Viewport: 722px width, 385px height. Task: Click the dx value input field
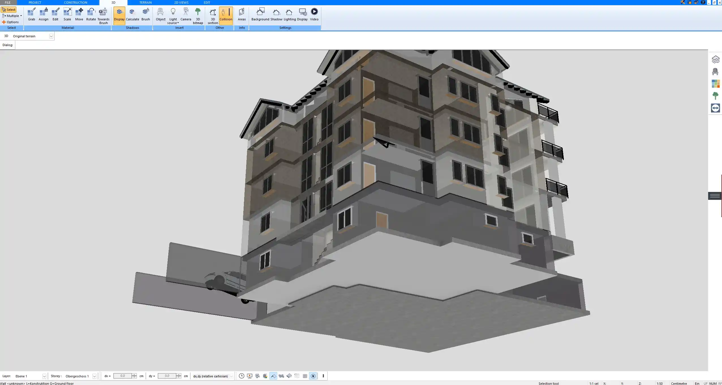tap(123, 376)
